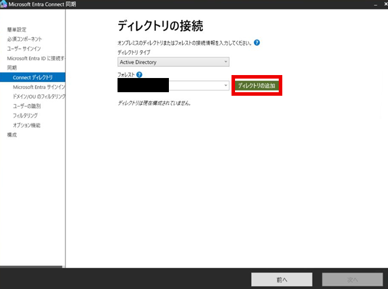Viewport: 388px width, 289px height.
Task: Click the ディレクトリの追加 button
Action: click(x=256, y=86)
